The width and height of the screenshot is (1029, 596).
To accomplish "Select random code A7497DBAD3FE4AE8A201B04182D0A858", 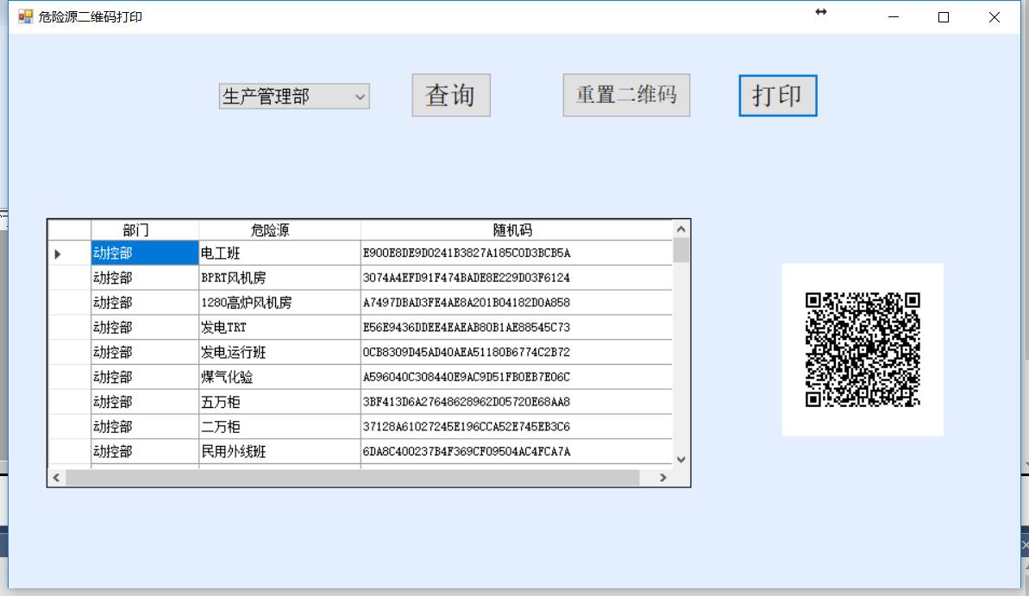I will pyautogui.click(x=517, y=303).
